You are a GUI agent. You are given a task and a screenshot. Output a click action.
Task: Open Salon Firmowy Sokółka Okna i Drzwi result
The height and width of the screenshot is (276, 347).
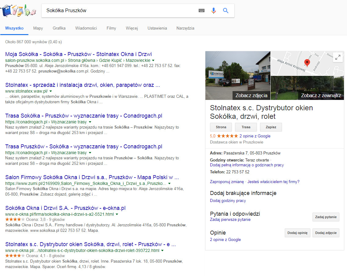click(92, 177)
